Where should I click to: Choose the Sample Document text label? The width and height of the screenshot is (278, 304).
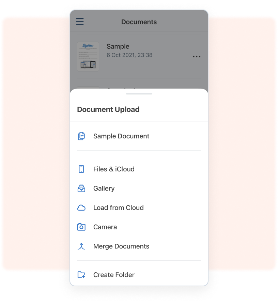(121, 136)
